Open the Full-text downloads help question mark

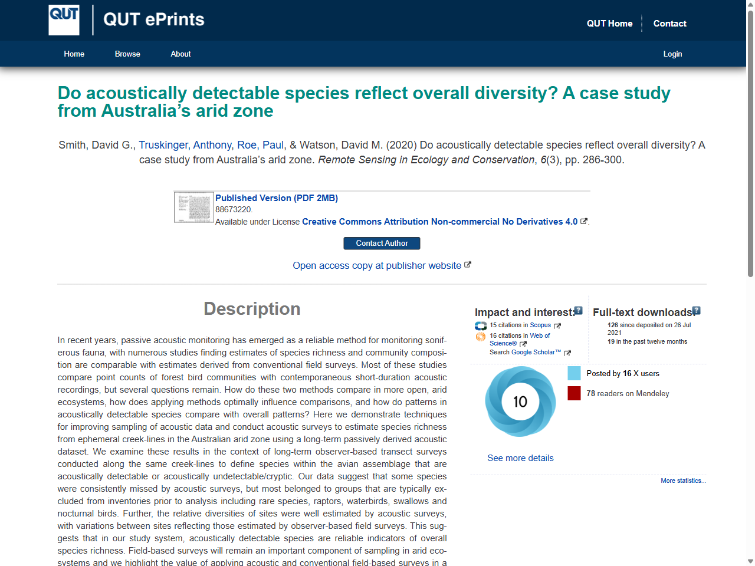(696, 310)
